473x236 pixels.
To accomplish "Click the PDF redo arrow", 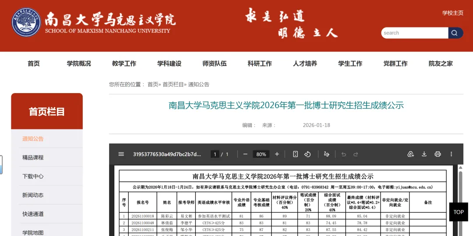I will tap(356, 154).
